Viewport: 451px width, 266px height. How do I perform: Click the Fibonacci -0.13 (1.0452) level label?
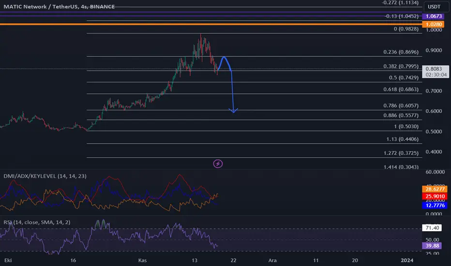pyautogui.click(x=402, y=16)
